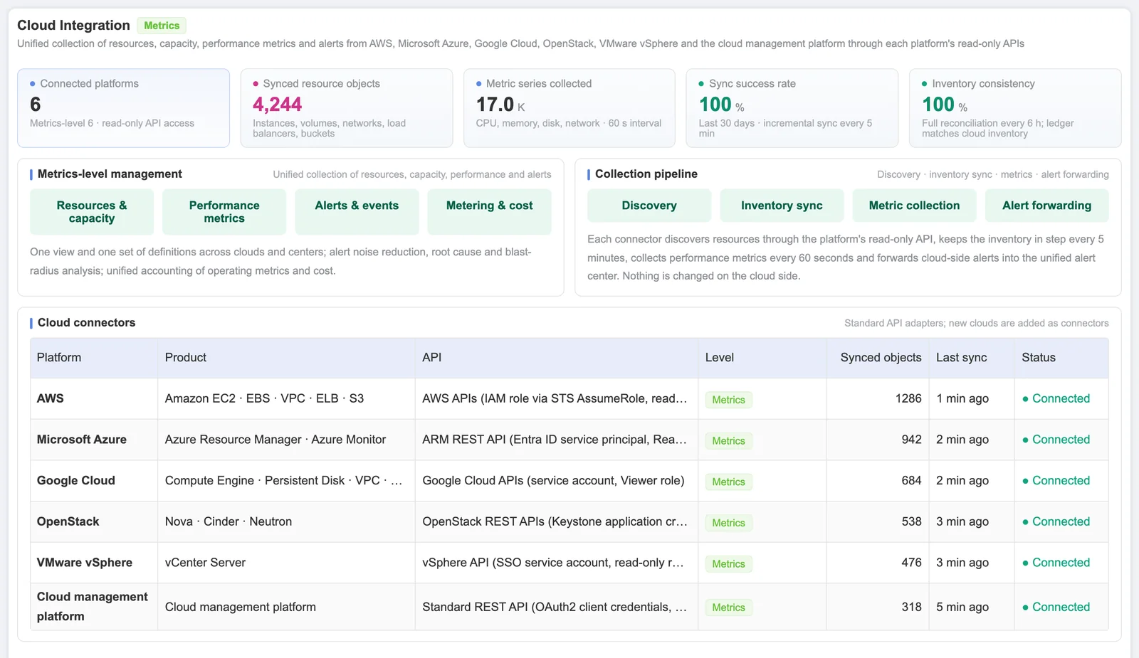
Task: Open the Metering & cost tile
Action: click(489, 212)
